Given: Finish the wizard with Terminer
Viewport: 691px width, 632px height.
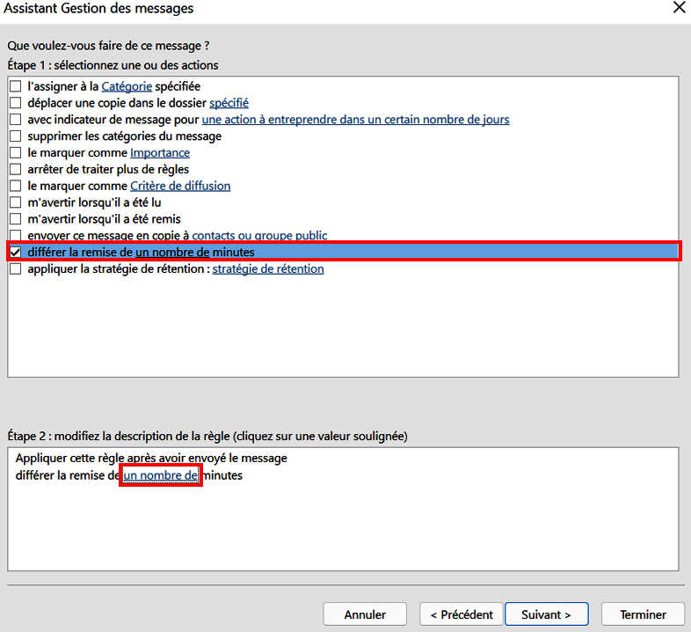Looking at the screenshot, I should (643, 614).
